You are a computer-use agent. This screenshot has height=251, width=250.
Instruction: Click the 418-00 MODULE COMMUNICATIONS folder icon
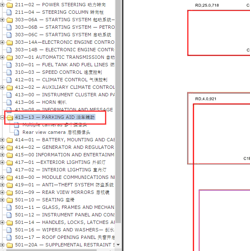coord(10,178)
